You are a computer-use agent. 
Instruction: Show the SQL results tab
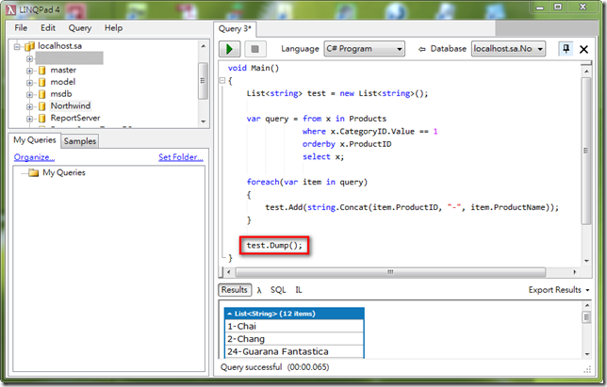pyautogui.click(x=278, y=290)
